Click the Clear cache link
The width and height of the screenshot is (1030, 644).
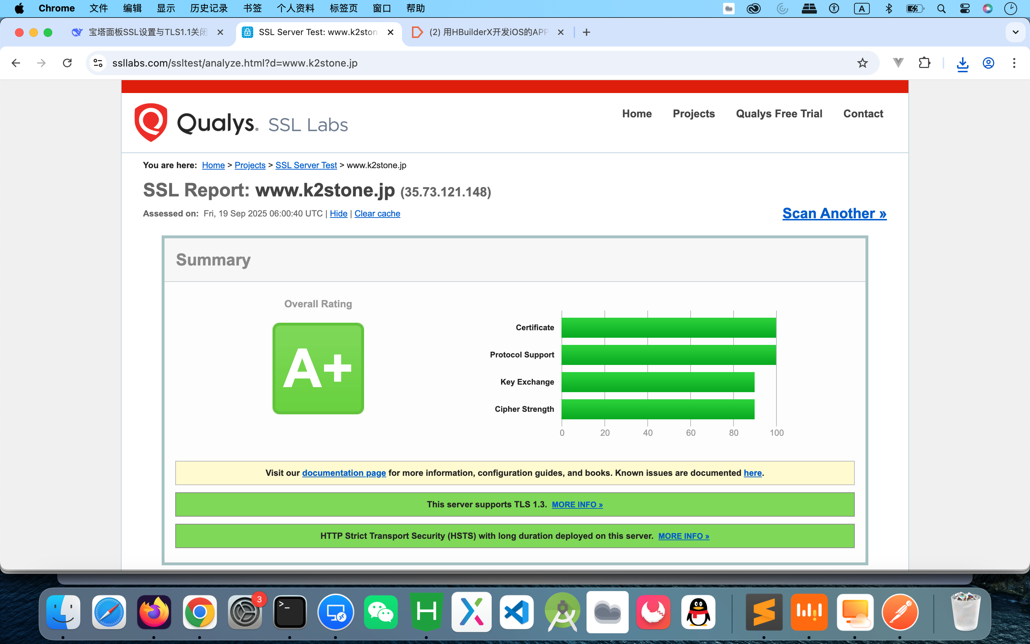click(x=377, y=213)
